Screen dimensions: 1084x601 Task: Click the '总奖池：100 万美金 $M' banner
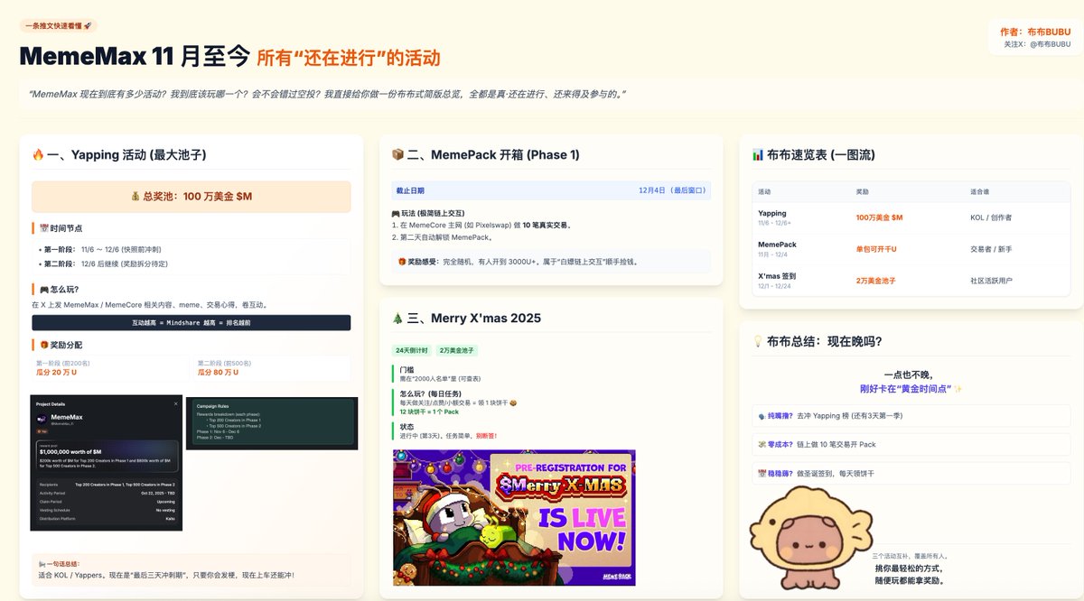[191, 196]
